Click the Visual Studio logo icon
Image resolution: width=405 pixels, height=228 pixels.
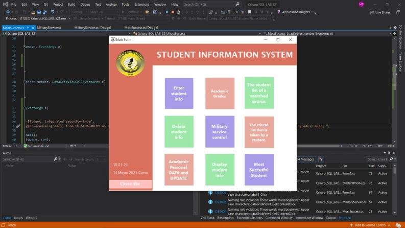click(6, 5)
